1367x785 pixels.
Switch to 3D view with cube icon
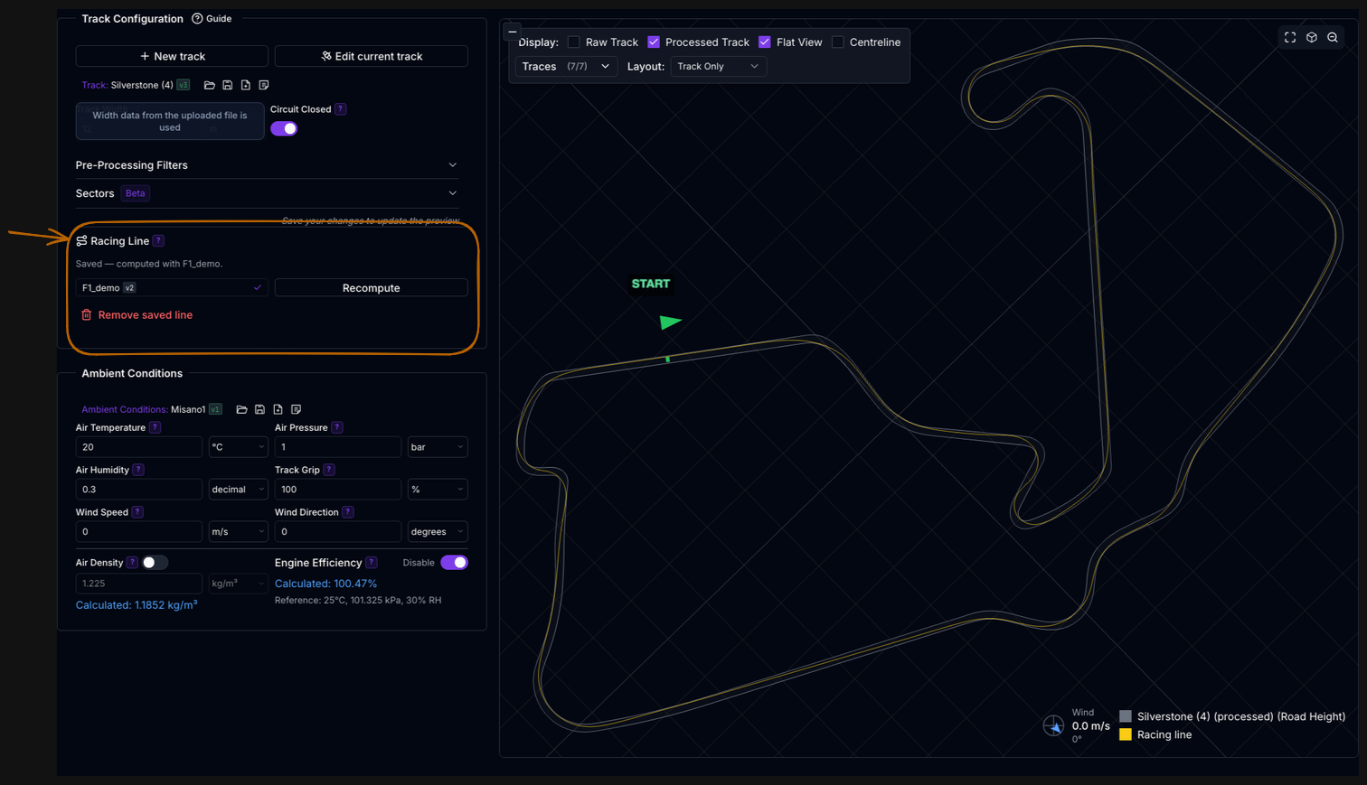click(x=1312, y=37)
